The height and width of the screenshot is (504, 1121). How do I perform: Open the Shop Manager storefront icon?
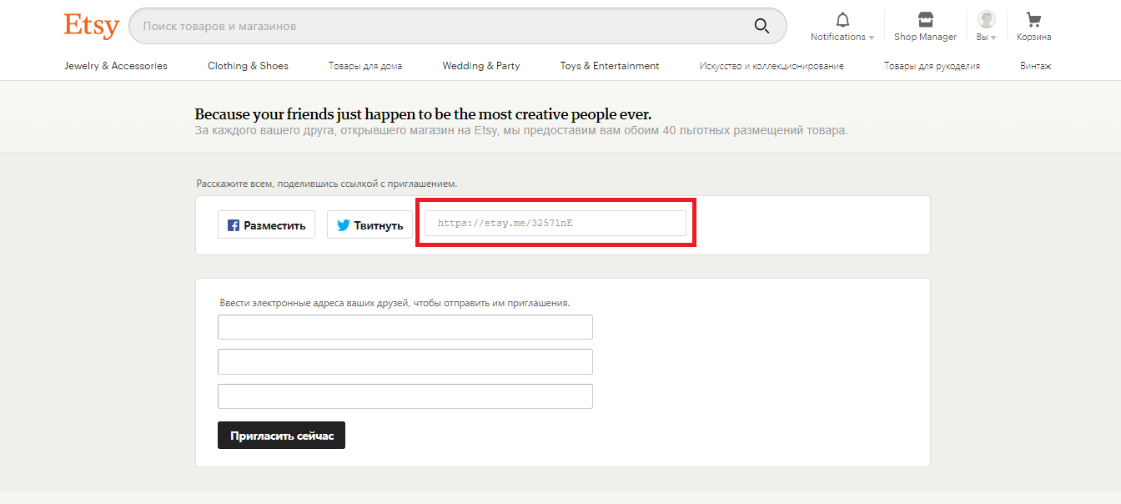(925, 20)
